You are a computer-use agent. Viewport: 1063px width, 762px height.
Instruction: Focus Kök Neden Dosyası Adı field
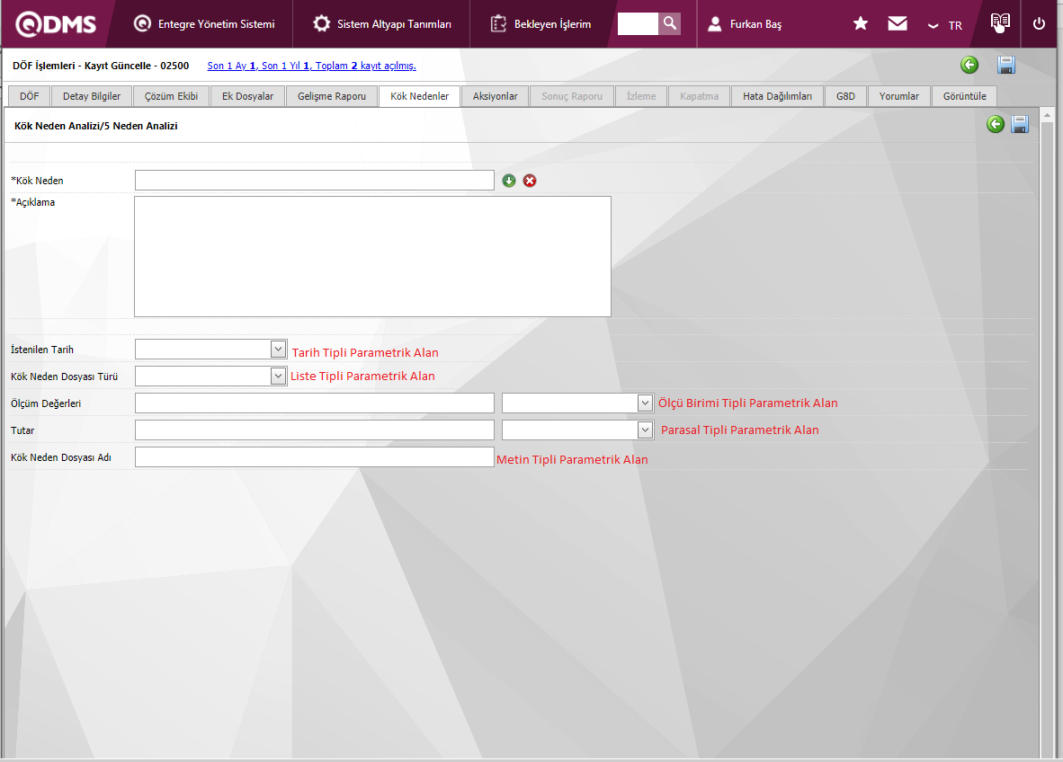point(315,457)
